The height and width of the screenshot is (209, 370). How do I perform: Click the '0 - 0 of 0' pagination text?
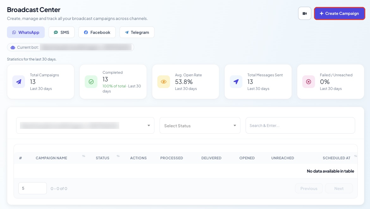(x=59, y=188)
